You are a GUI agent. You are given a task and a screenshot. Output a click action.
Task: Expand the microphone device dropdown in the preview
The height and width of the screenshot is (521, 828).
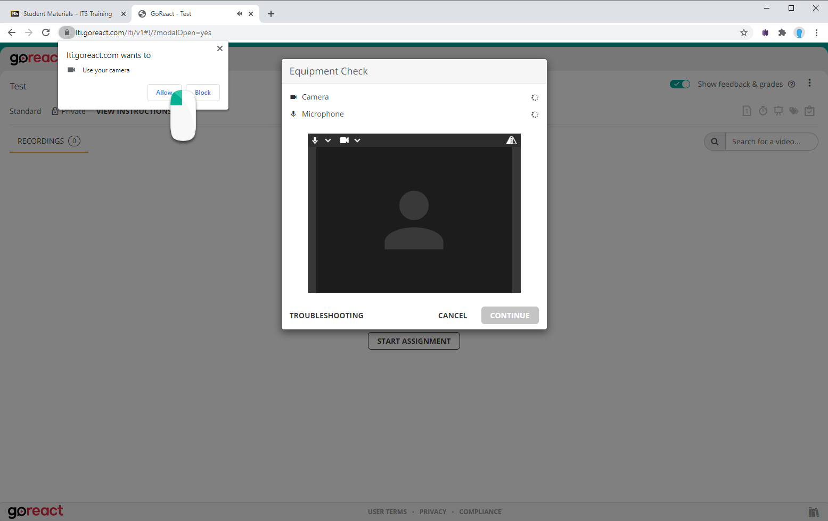[327, 140]
